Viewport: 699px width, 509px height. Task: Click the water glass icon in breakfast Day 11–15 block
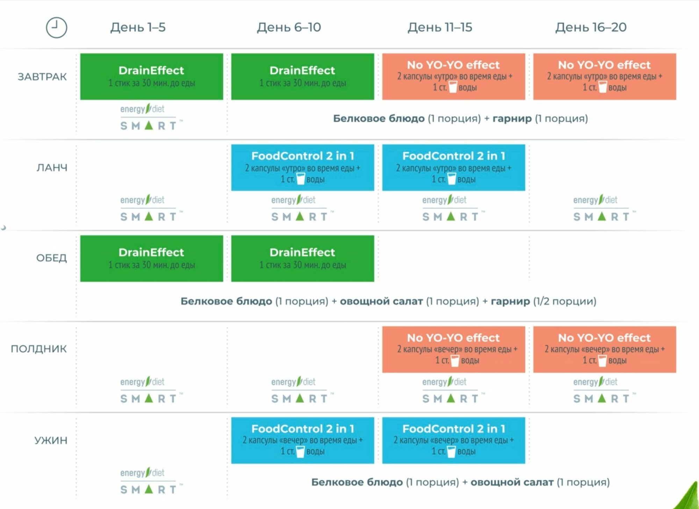[453, 87]
